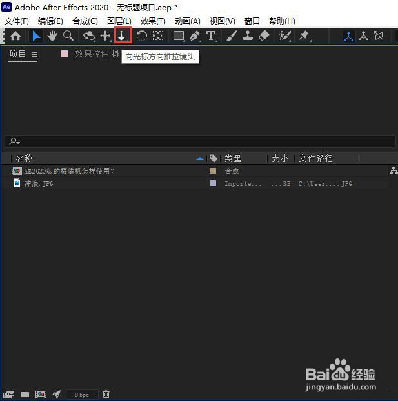
Task: Click the Importe... type cell
Action: click(x=243, y=183)
